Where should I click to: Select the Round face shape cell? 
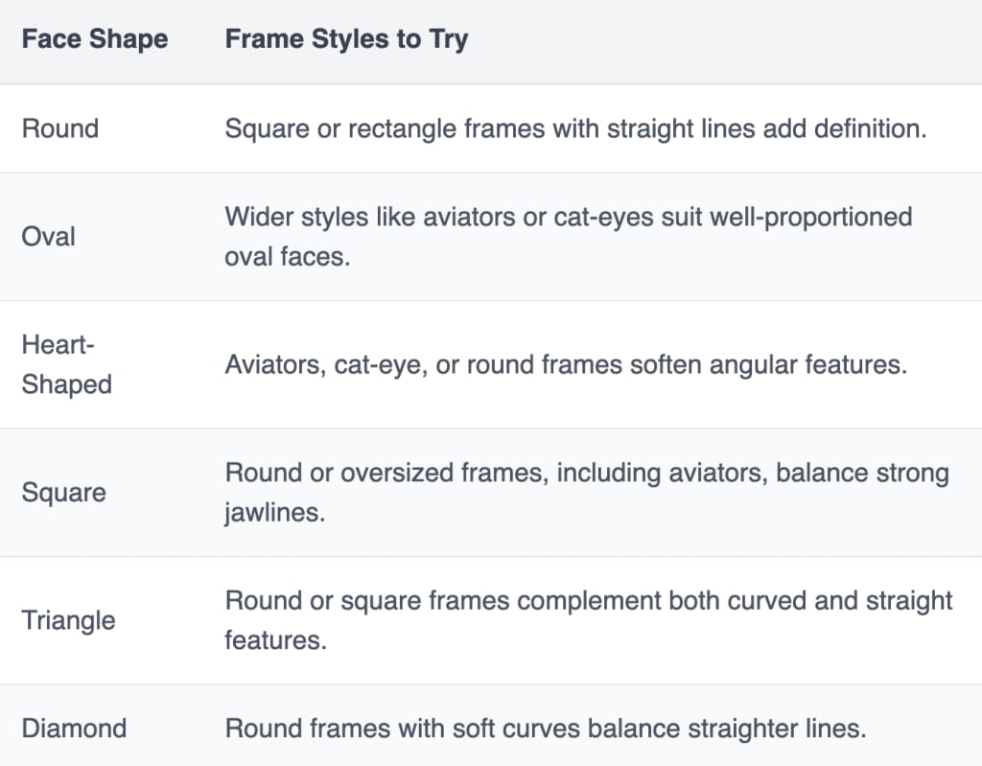60,128
